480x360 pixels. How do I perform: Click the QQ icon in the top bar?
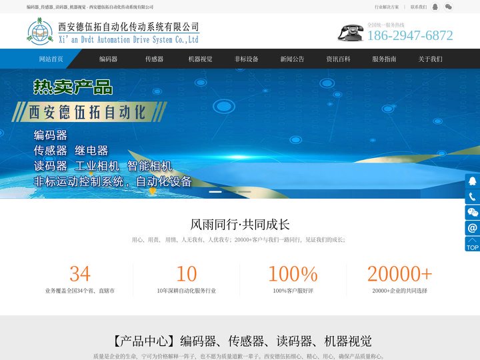tap(435, 7)
